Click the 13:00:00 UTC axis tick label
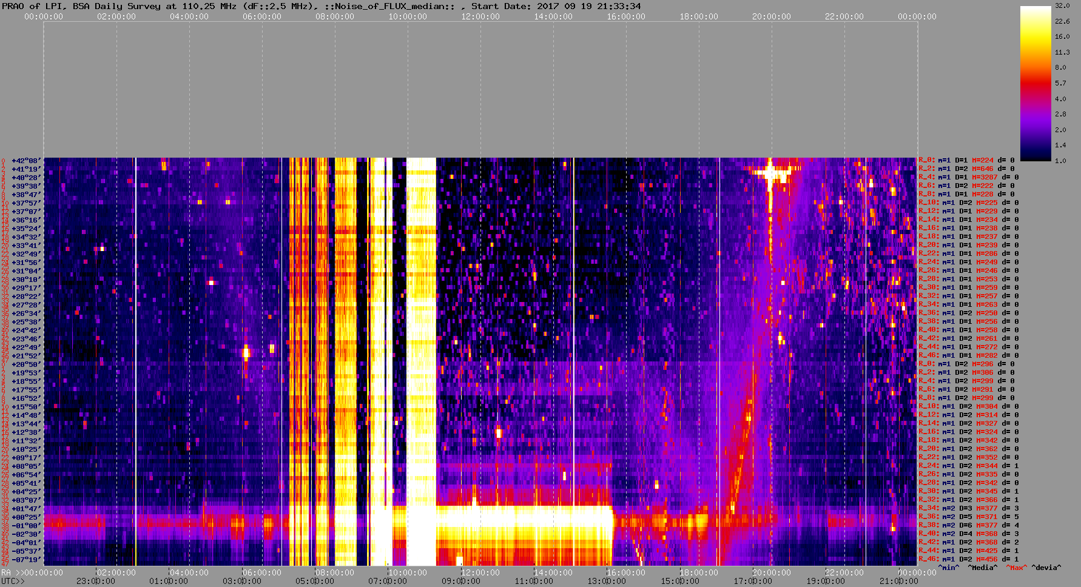 click(606, 582)
